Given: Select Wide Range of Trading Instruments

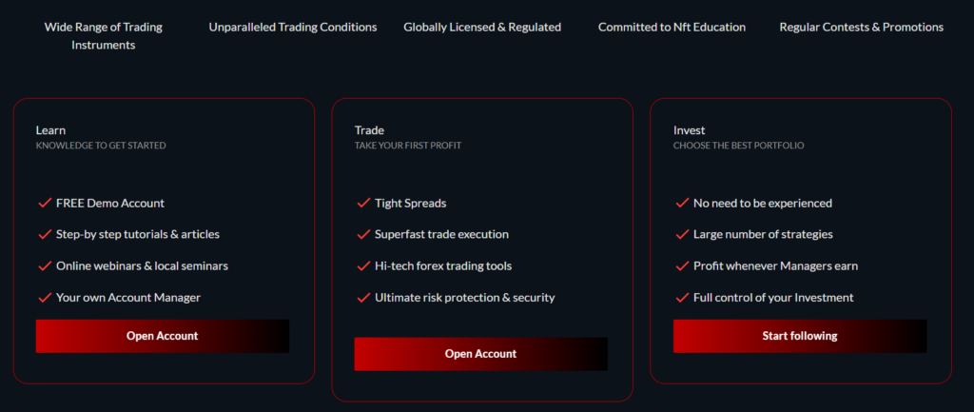Looking at the screenshot, I should tap(103, 36).
